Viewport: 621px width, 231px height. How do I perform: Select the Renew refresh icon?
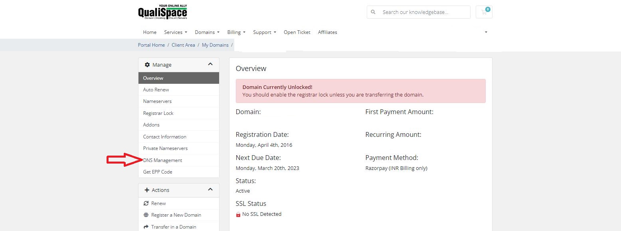pos(146,203)
